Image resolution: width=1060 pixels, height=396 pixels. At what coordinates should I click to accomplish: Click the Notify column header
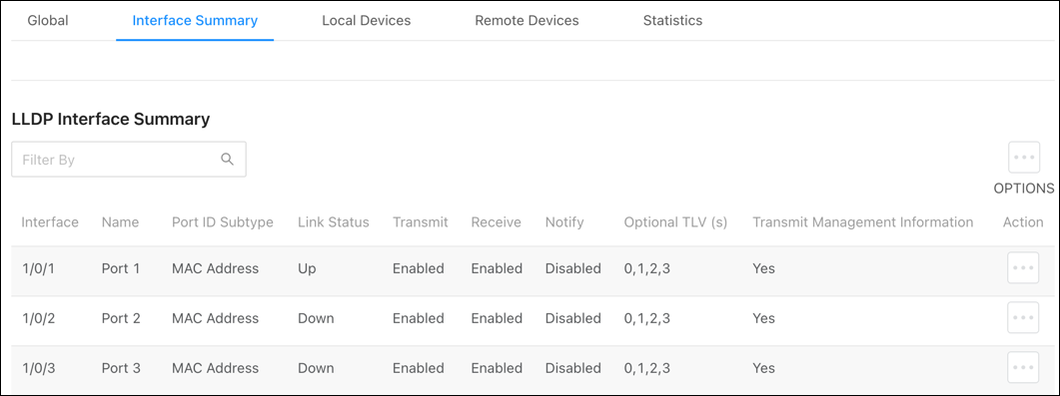coord(563,222)
